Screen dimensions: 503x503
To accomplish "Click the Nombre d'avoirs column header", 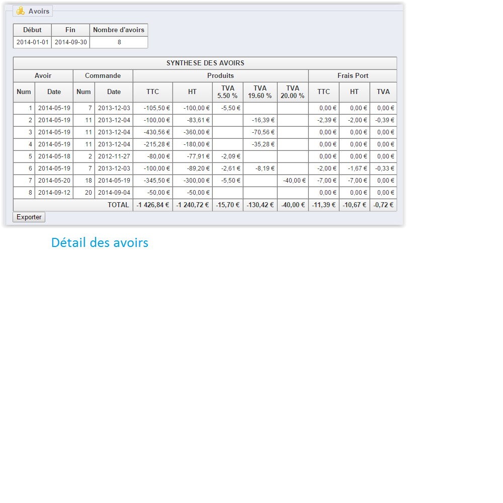I will tap(119, 30).
